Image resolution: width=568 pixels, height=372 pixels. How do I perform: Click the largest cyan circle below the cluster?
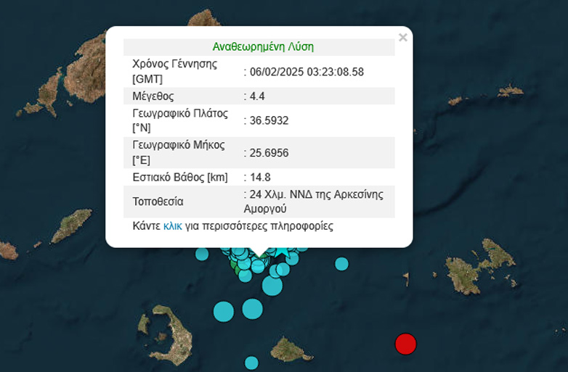pos(272,285)
